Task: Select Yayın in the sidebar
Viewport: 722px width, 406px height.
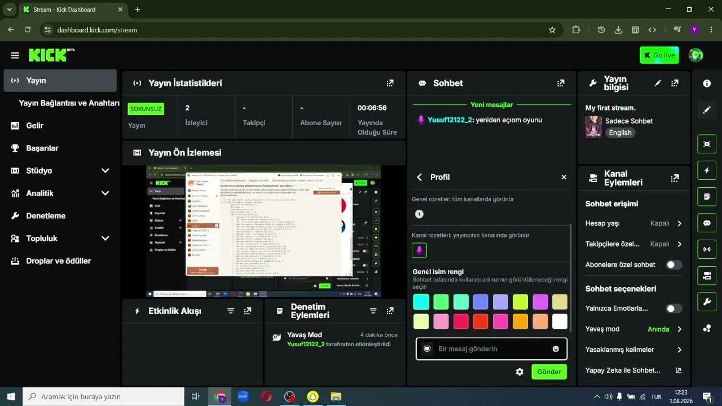Action: click(60, 81)
